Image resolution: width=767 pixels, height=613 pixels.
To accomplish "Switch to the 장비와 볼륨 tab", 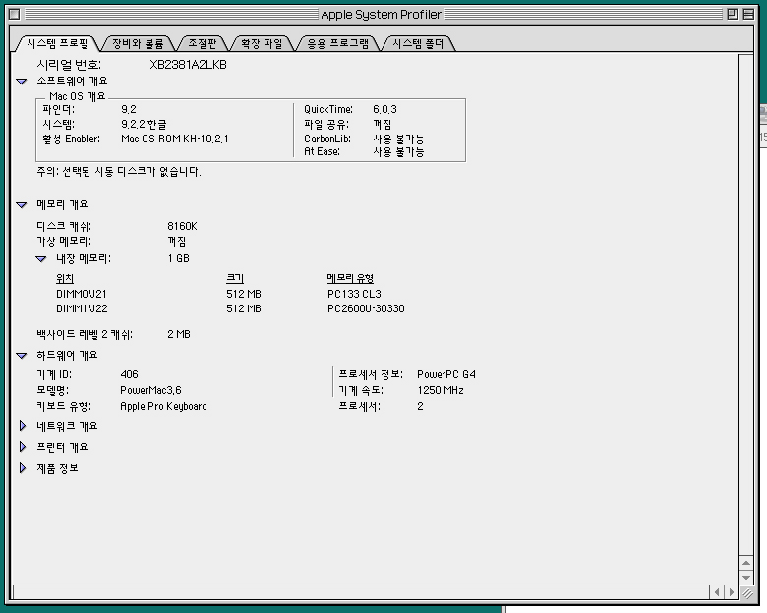I will coord(137,44).
